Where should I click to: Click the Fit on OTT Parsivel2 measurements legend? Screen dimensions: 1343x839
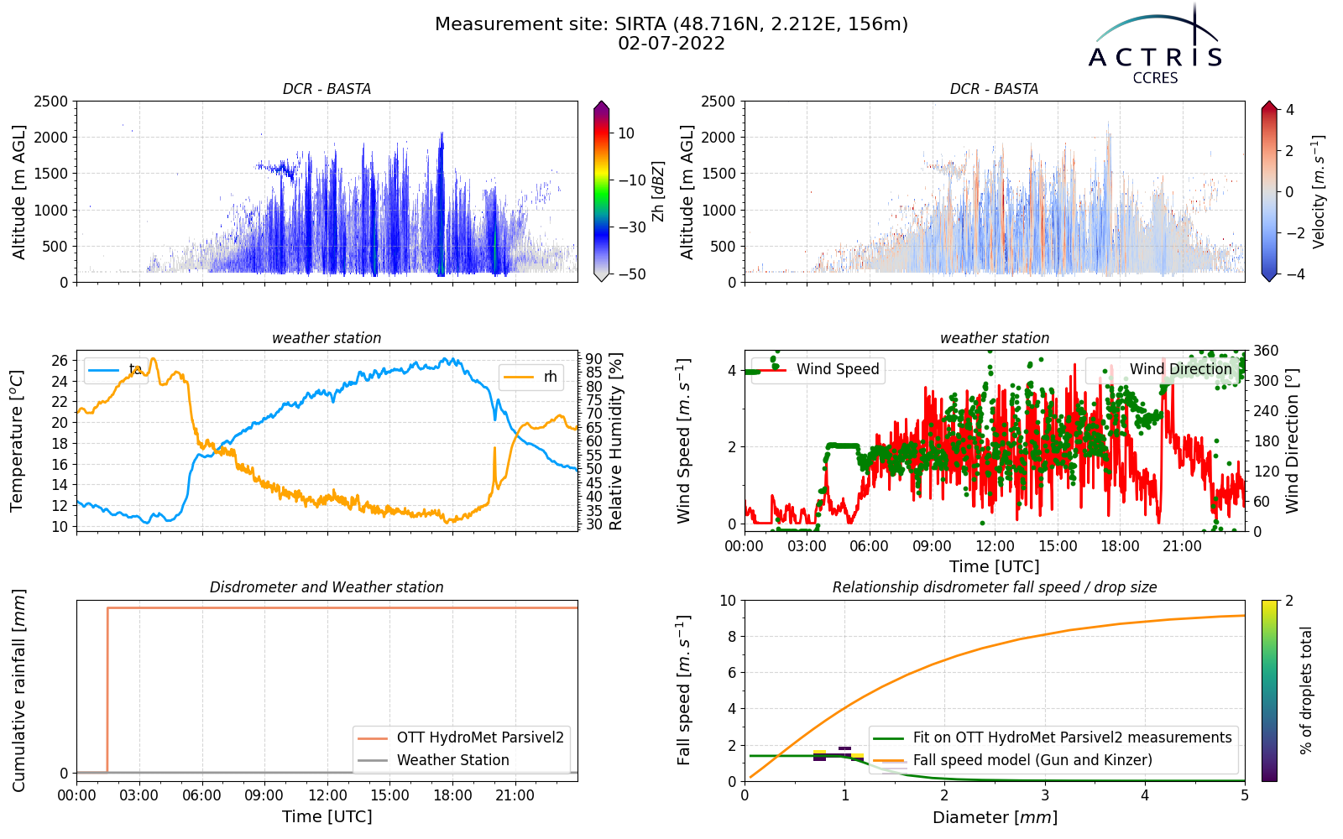[1053, 737]
